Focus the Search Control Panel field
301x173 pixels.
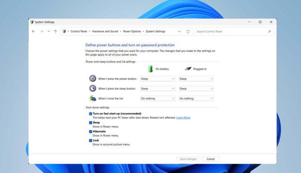click(235, 31)
